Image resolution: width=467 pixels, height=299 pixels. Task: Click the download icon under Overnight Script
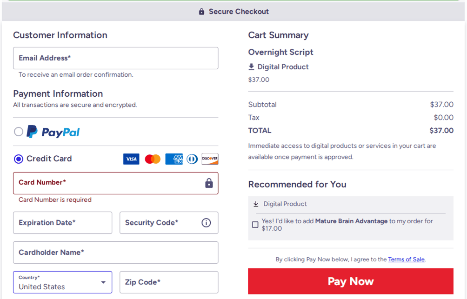[252, 66]
